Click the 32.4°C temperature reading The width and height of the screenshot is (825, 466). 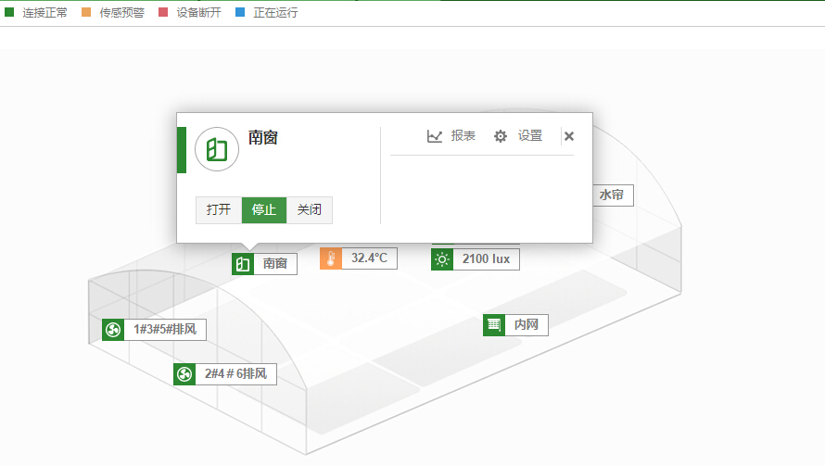tap(369, 258)
